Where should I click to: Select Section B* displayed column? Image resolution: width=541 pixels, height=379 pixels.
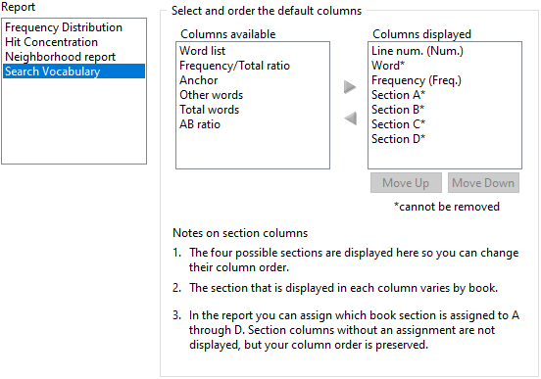pos(445,110)
